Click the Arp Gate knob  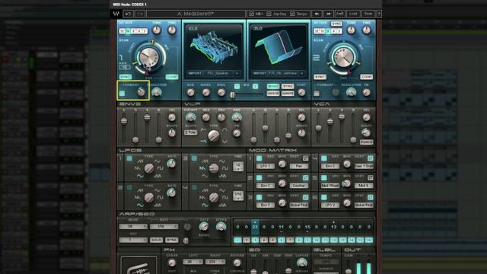(204, 227)
